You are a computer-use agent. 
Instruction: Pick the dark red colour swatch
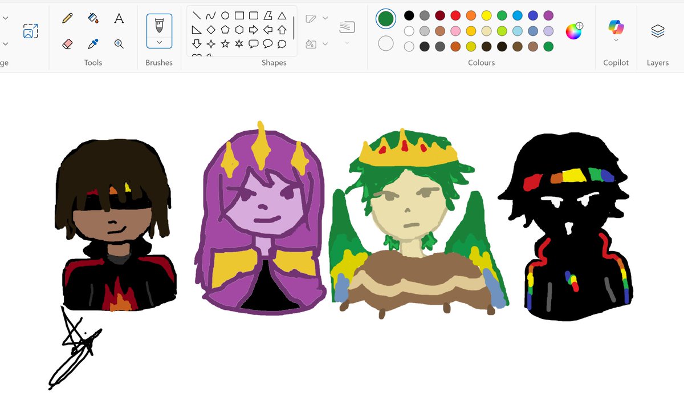(440, 15)
